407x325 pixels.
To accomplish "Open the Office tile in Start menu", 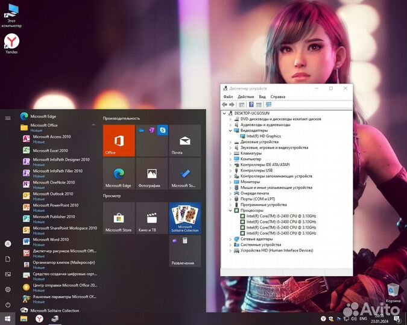I will [119, 141].
